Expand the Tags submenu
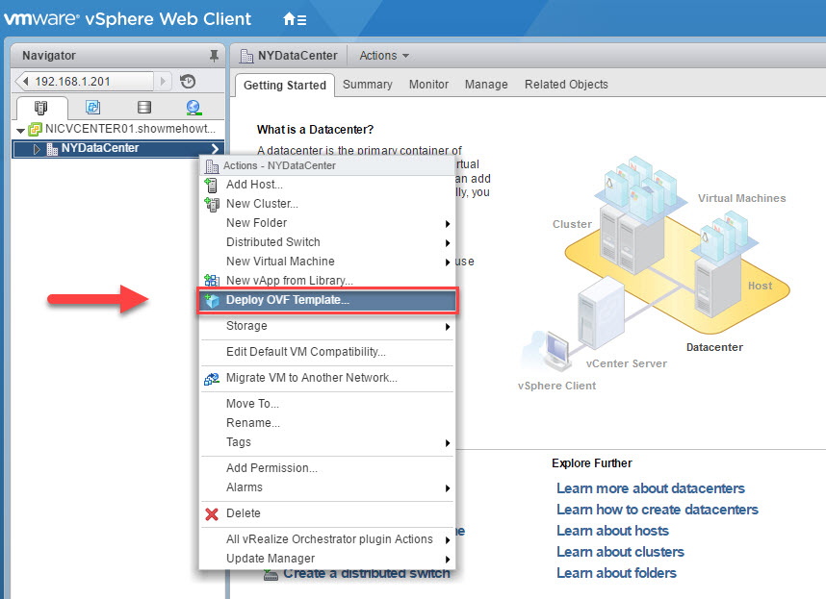This screenshot has width=826, height=599. coord(448,443)
